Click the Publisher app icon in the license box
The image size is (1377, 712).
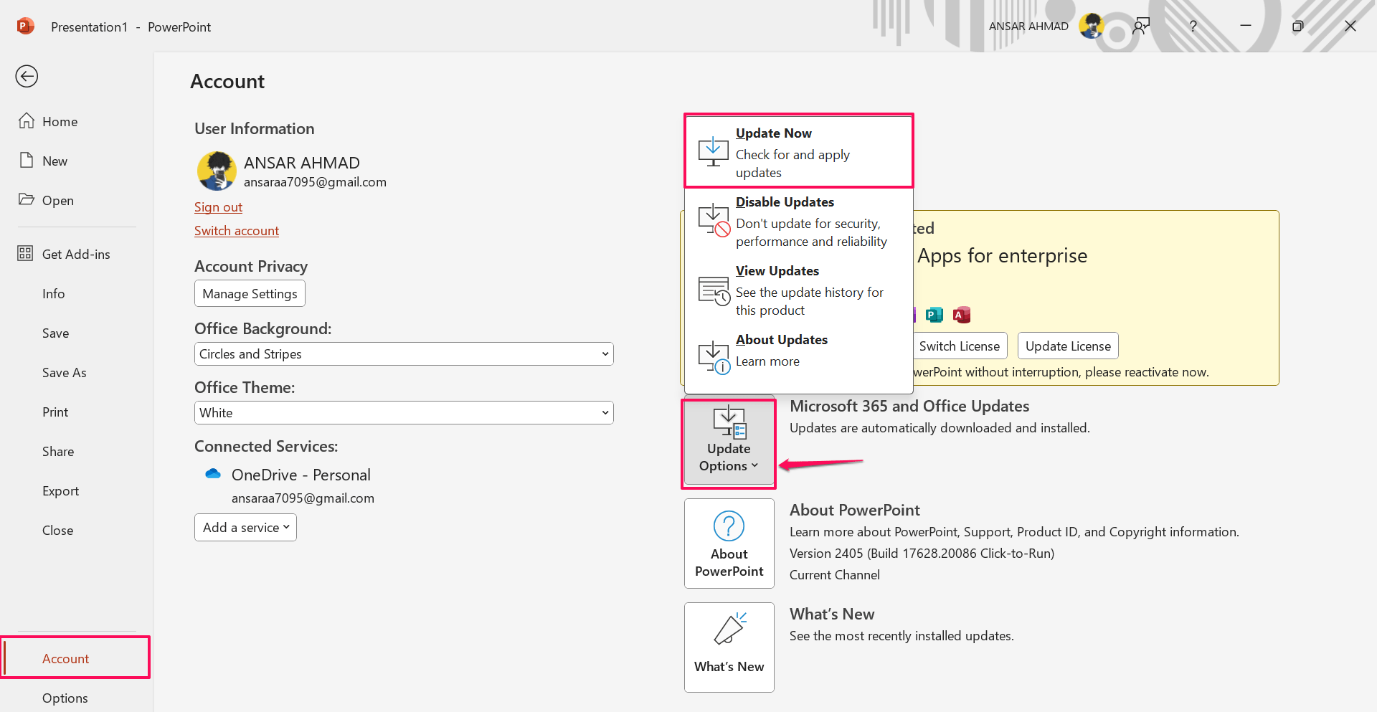pos(934,314)
